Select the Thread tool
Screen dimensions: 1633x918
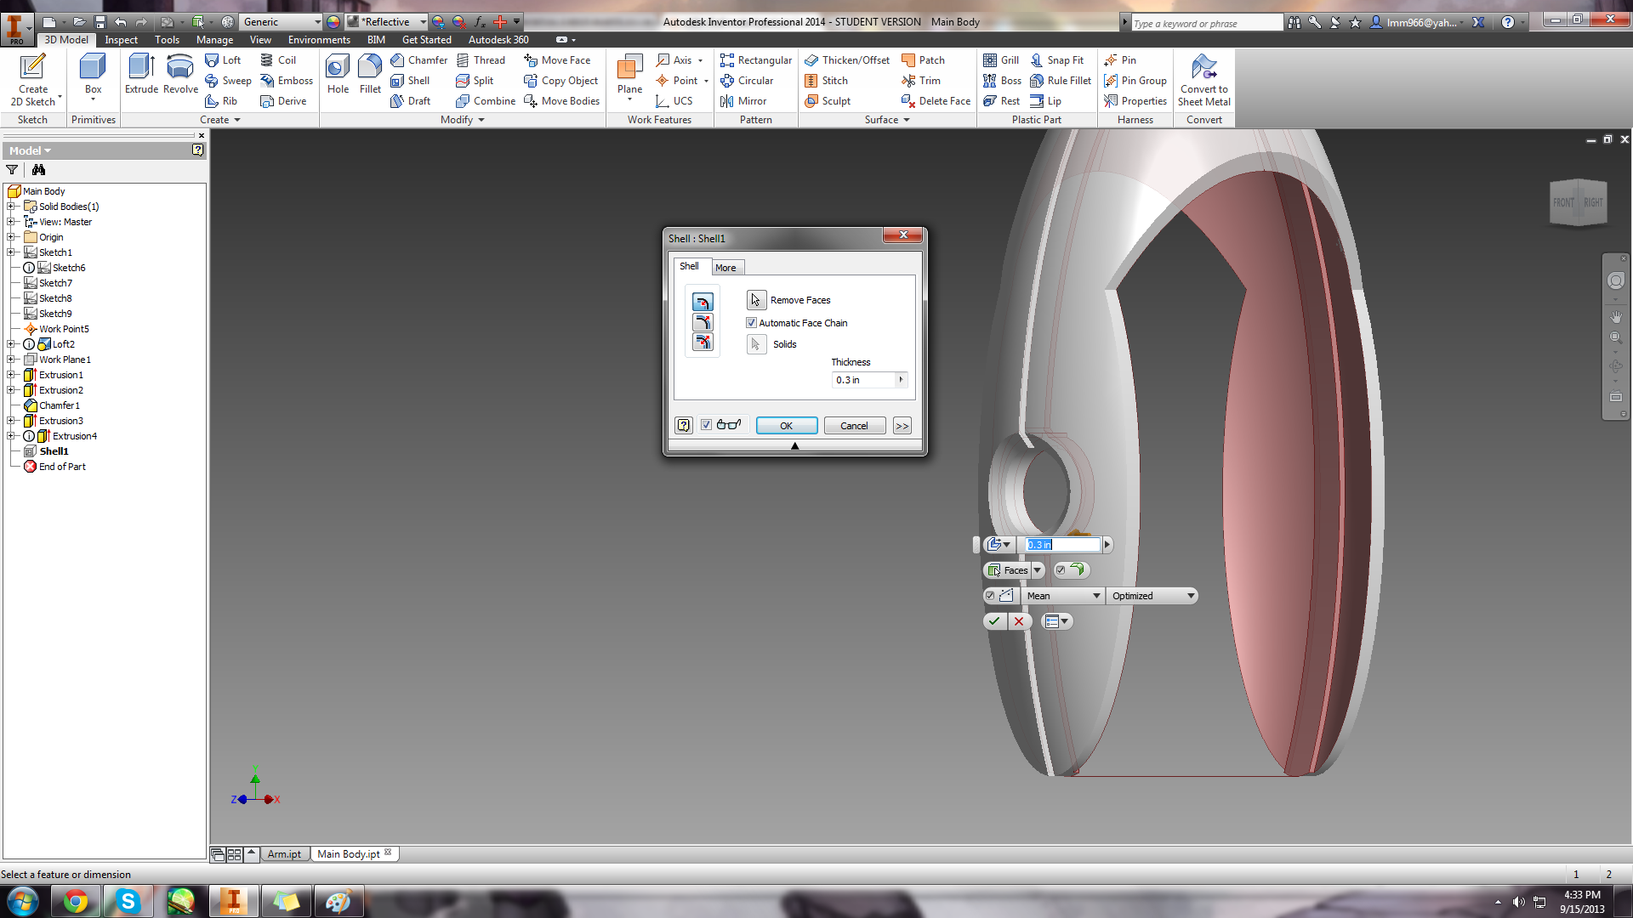[481, 60]
